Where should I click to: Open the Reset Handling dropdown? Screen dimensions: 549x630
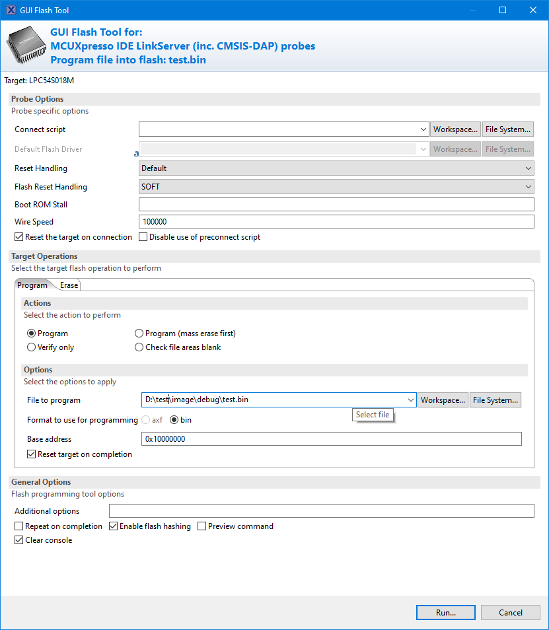pos(528,168)
